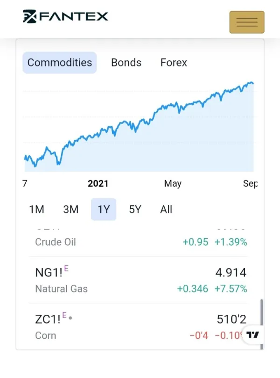
Task: Switch to the Bonds tab
Action: [x=126, y=63]
